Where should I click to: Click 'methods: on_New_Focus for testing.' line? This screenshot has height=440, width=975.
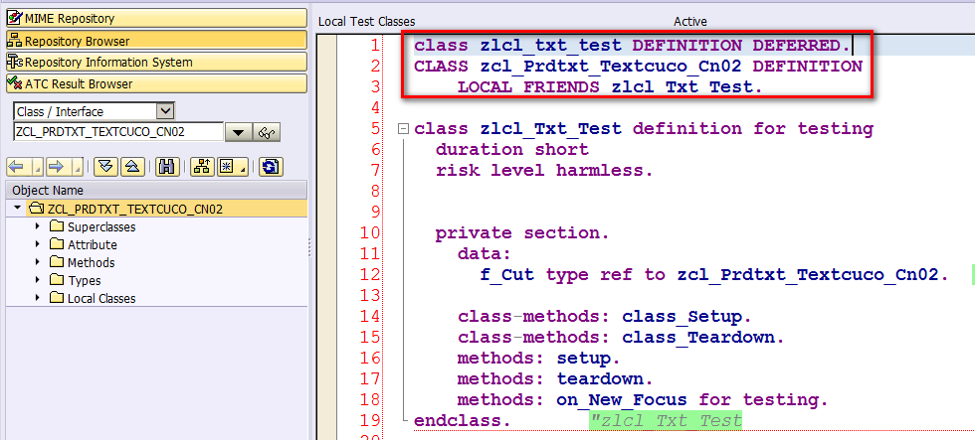click(643, 400)
